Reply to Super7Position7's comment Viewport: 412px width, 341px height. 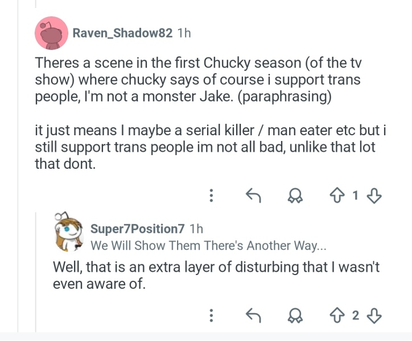click(x=253, y=315)
